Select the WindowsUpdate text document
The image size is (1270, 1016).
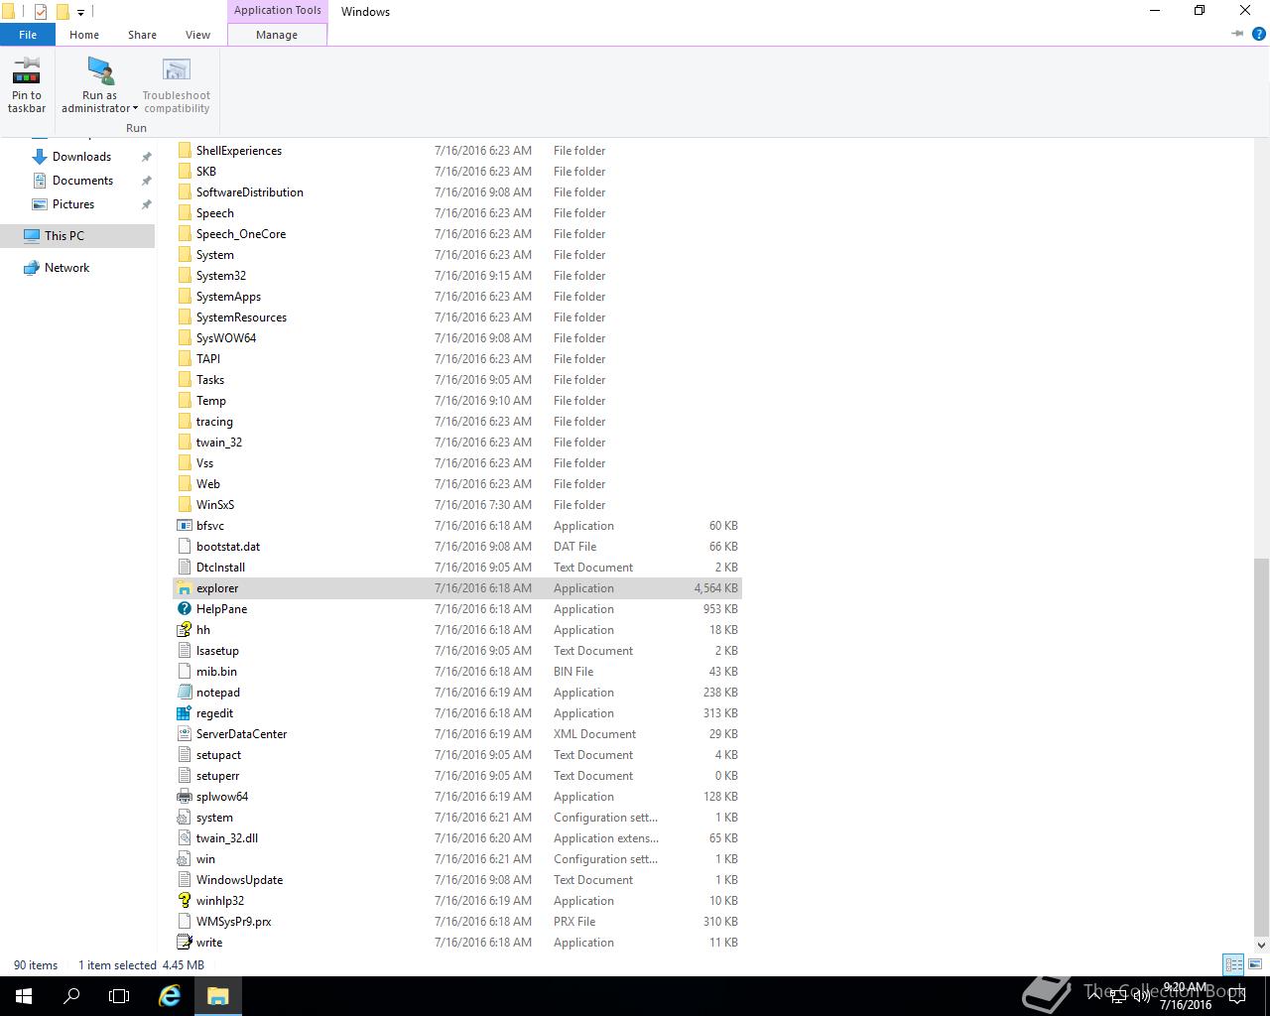point(457,880)
